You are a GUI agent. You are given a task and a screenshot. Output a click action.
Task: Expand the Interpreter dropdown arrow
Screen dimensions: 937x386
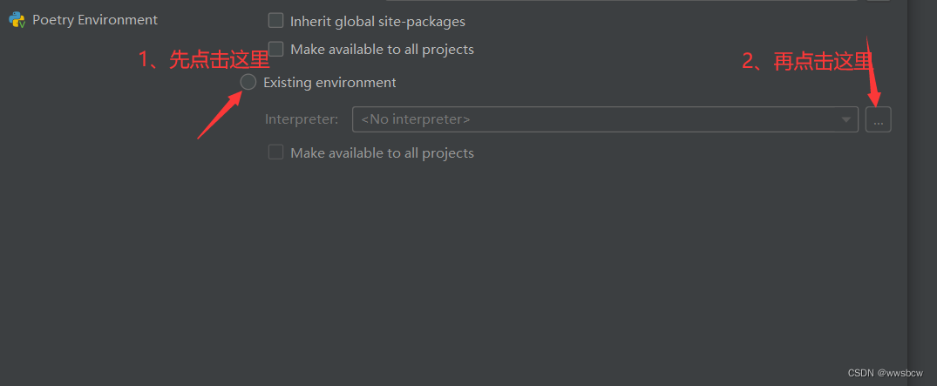click(x=846, y=119)
